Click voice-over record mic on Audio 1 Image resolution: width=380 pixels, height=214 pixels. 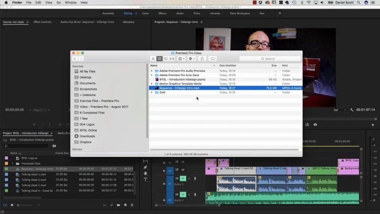point(195,179)
